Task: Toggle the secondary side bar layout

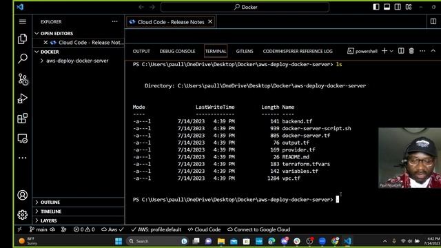Action: tap(398, 7)
